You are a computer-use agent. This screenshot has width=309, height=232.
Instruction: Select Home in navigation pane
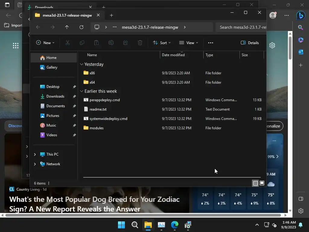click(54, 58)
